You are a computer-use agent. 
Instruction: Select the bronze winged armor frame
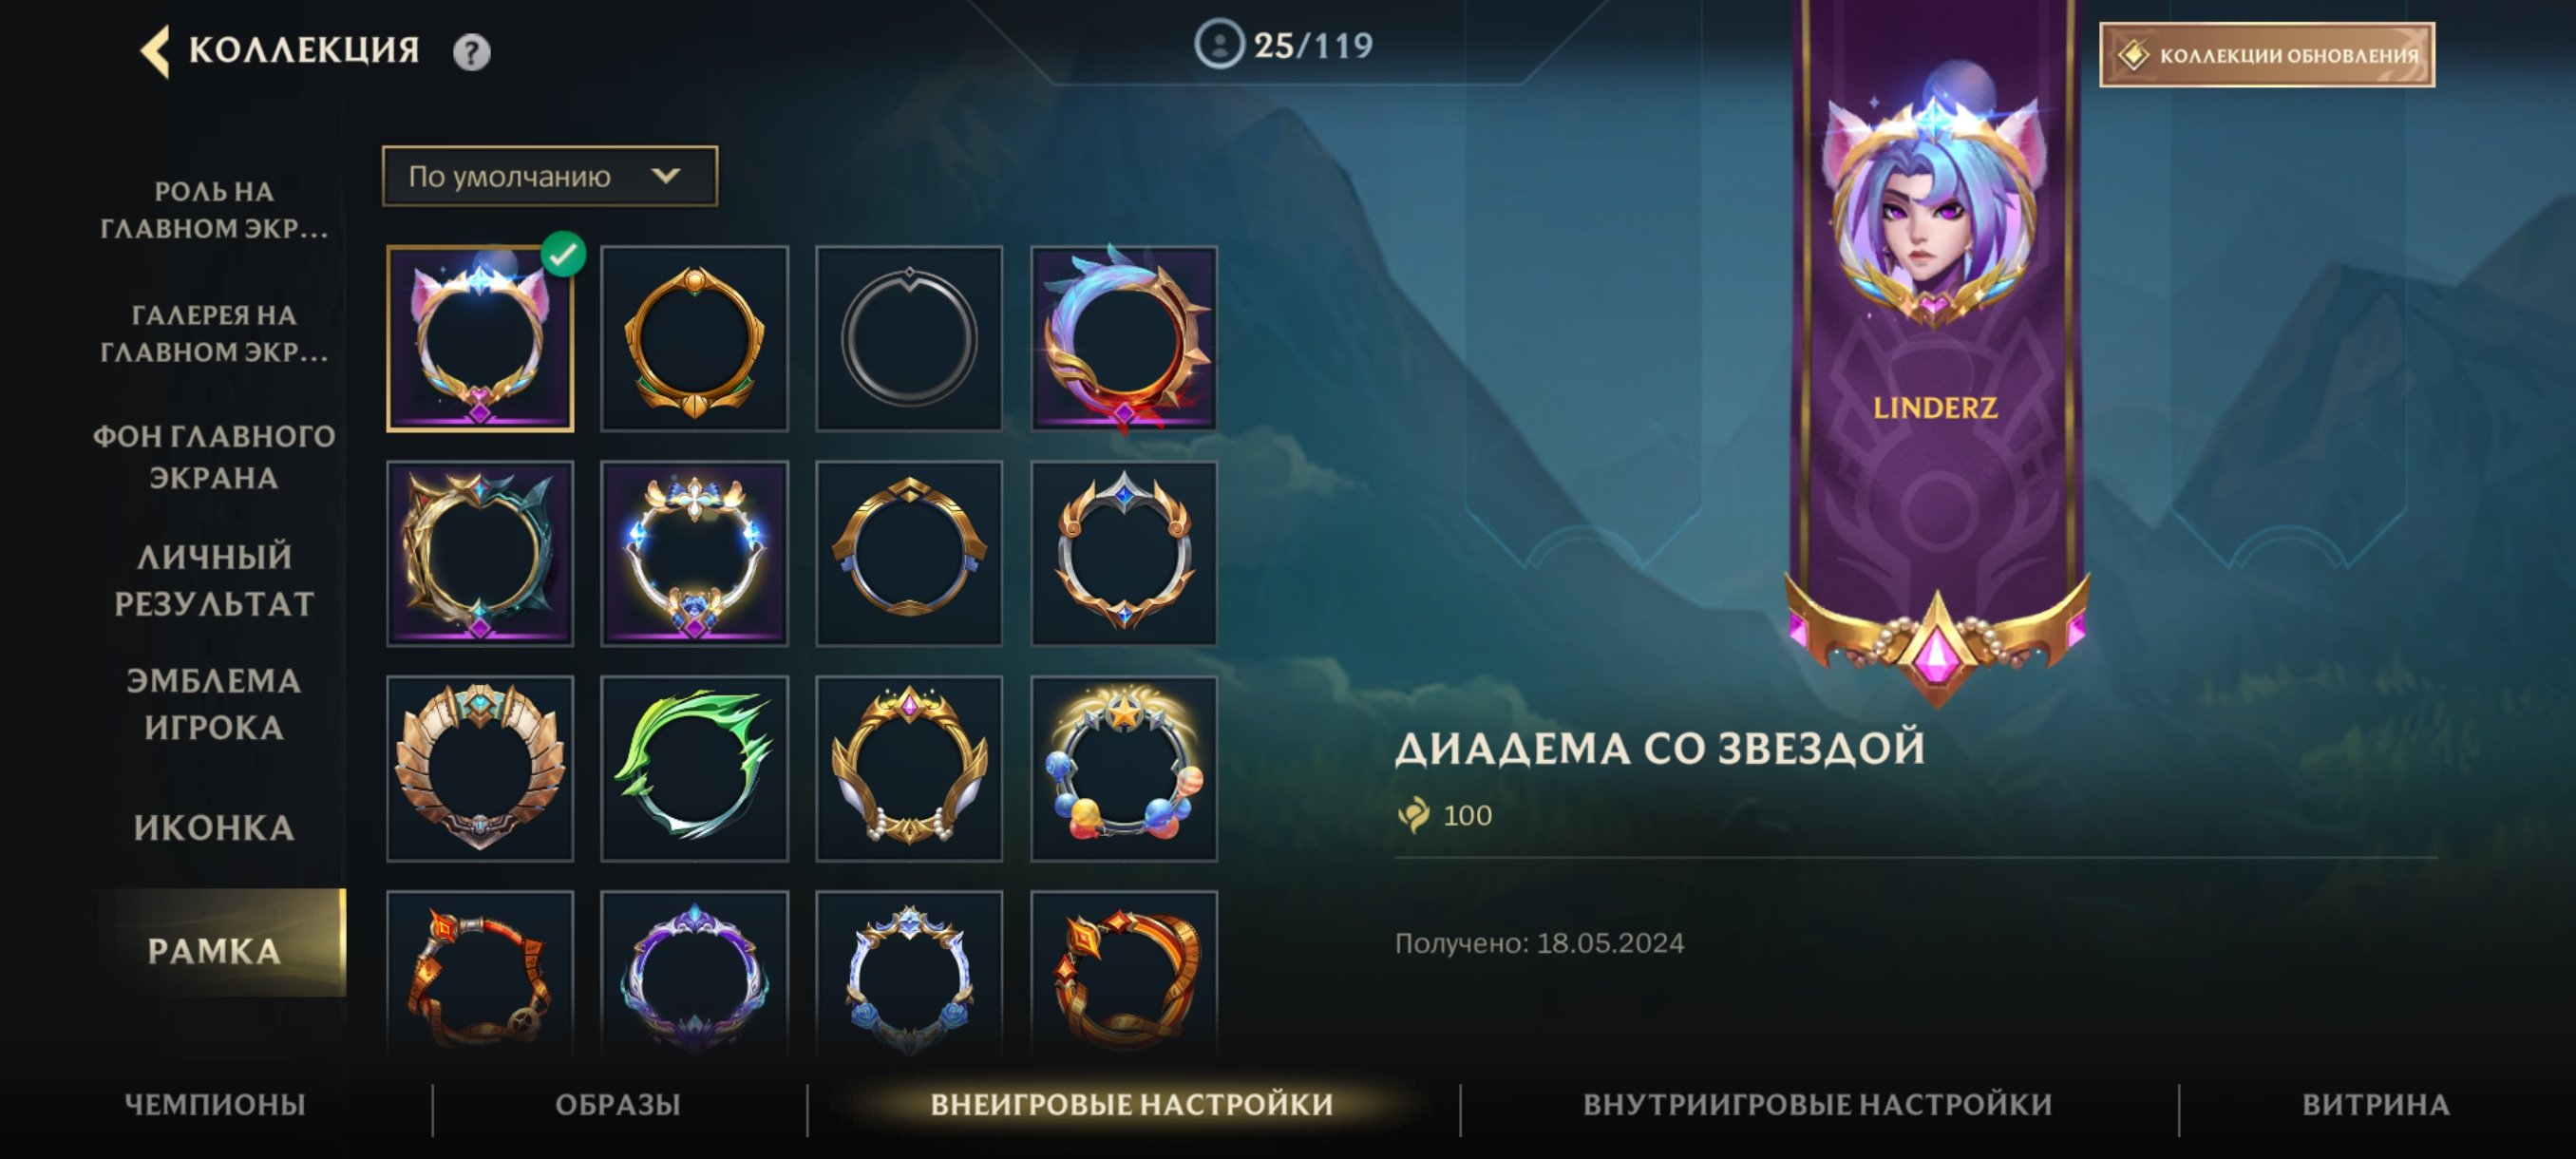480,768
